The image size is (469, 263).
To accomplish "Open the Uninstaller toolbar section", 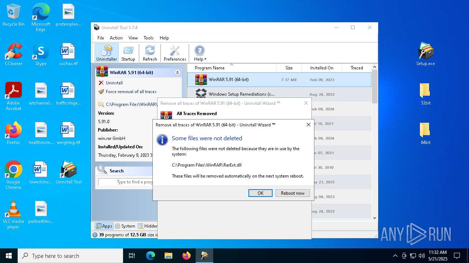I will tap(107, 53).
